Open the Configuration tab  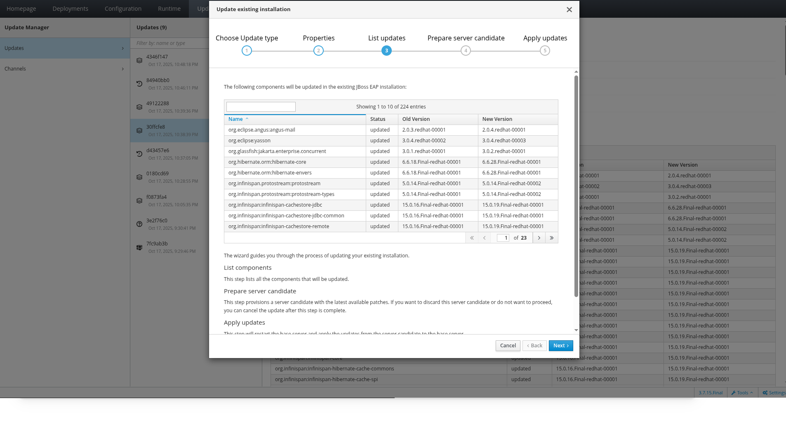[123, 9]
